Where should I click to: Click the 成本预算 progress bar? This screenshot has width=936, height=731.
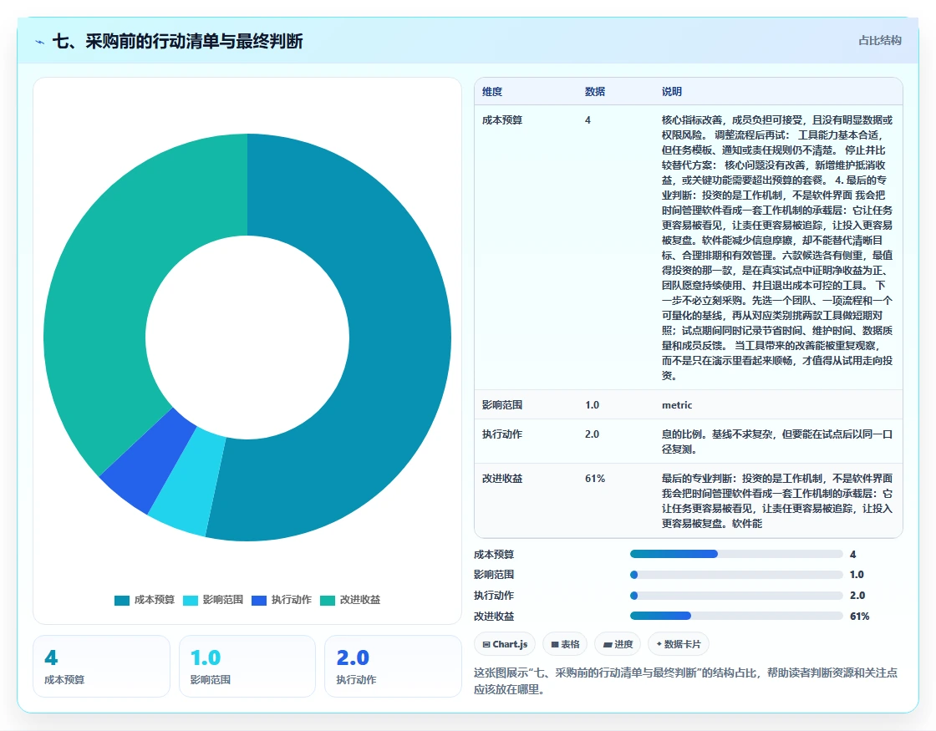(x=736, y=554)
